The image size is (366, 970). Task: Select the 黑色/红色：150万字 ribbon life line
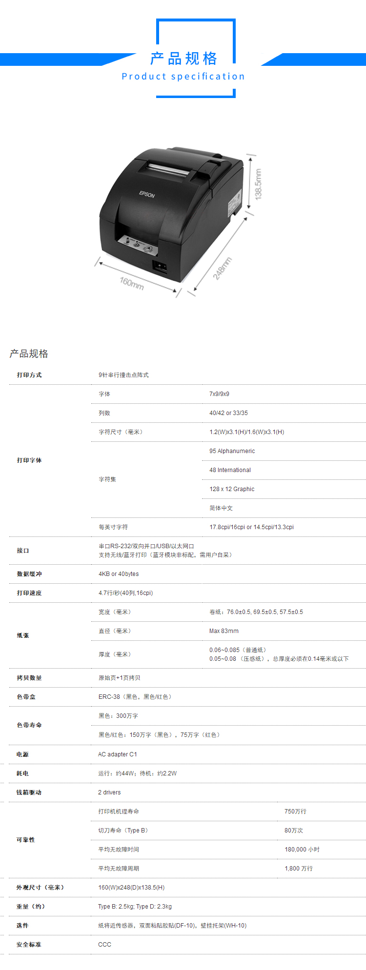pos(161,735)
